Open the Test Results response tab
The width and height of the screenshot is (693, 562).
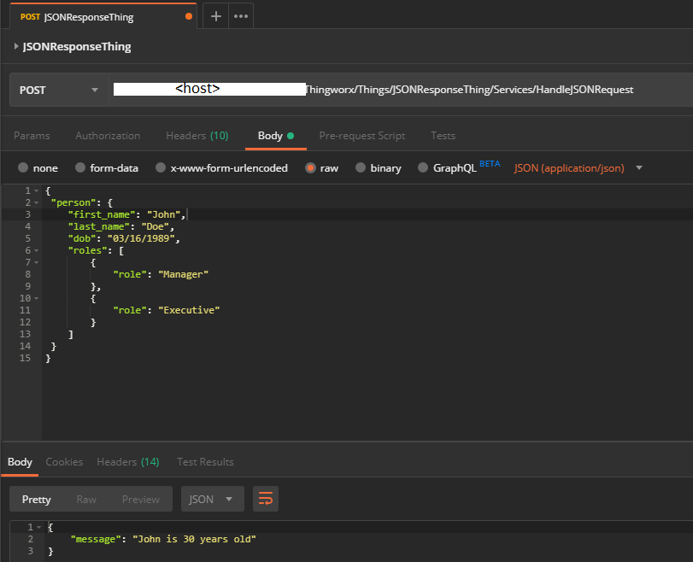(x=205, y=462)
